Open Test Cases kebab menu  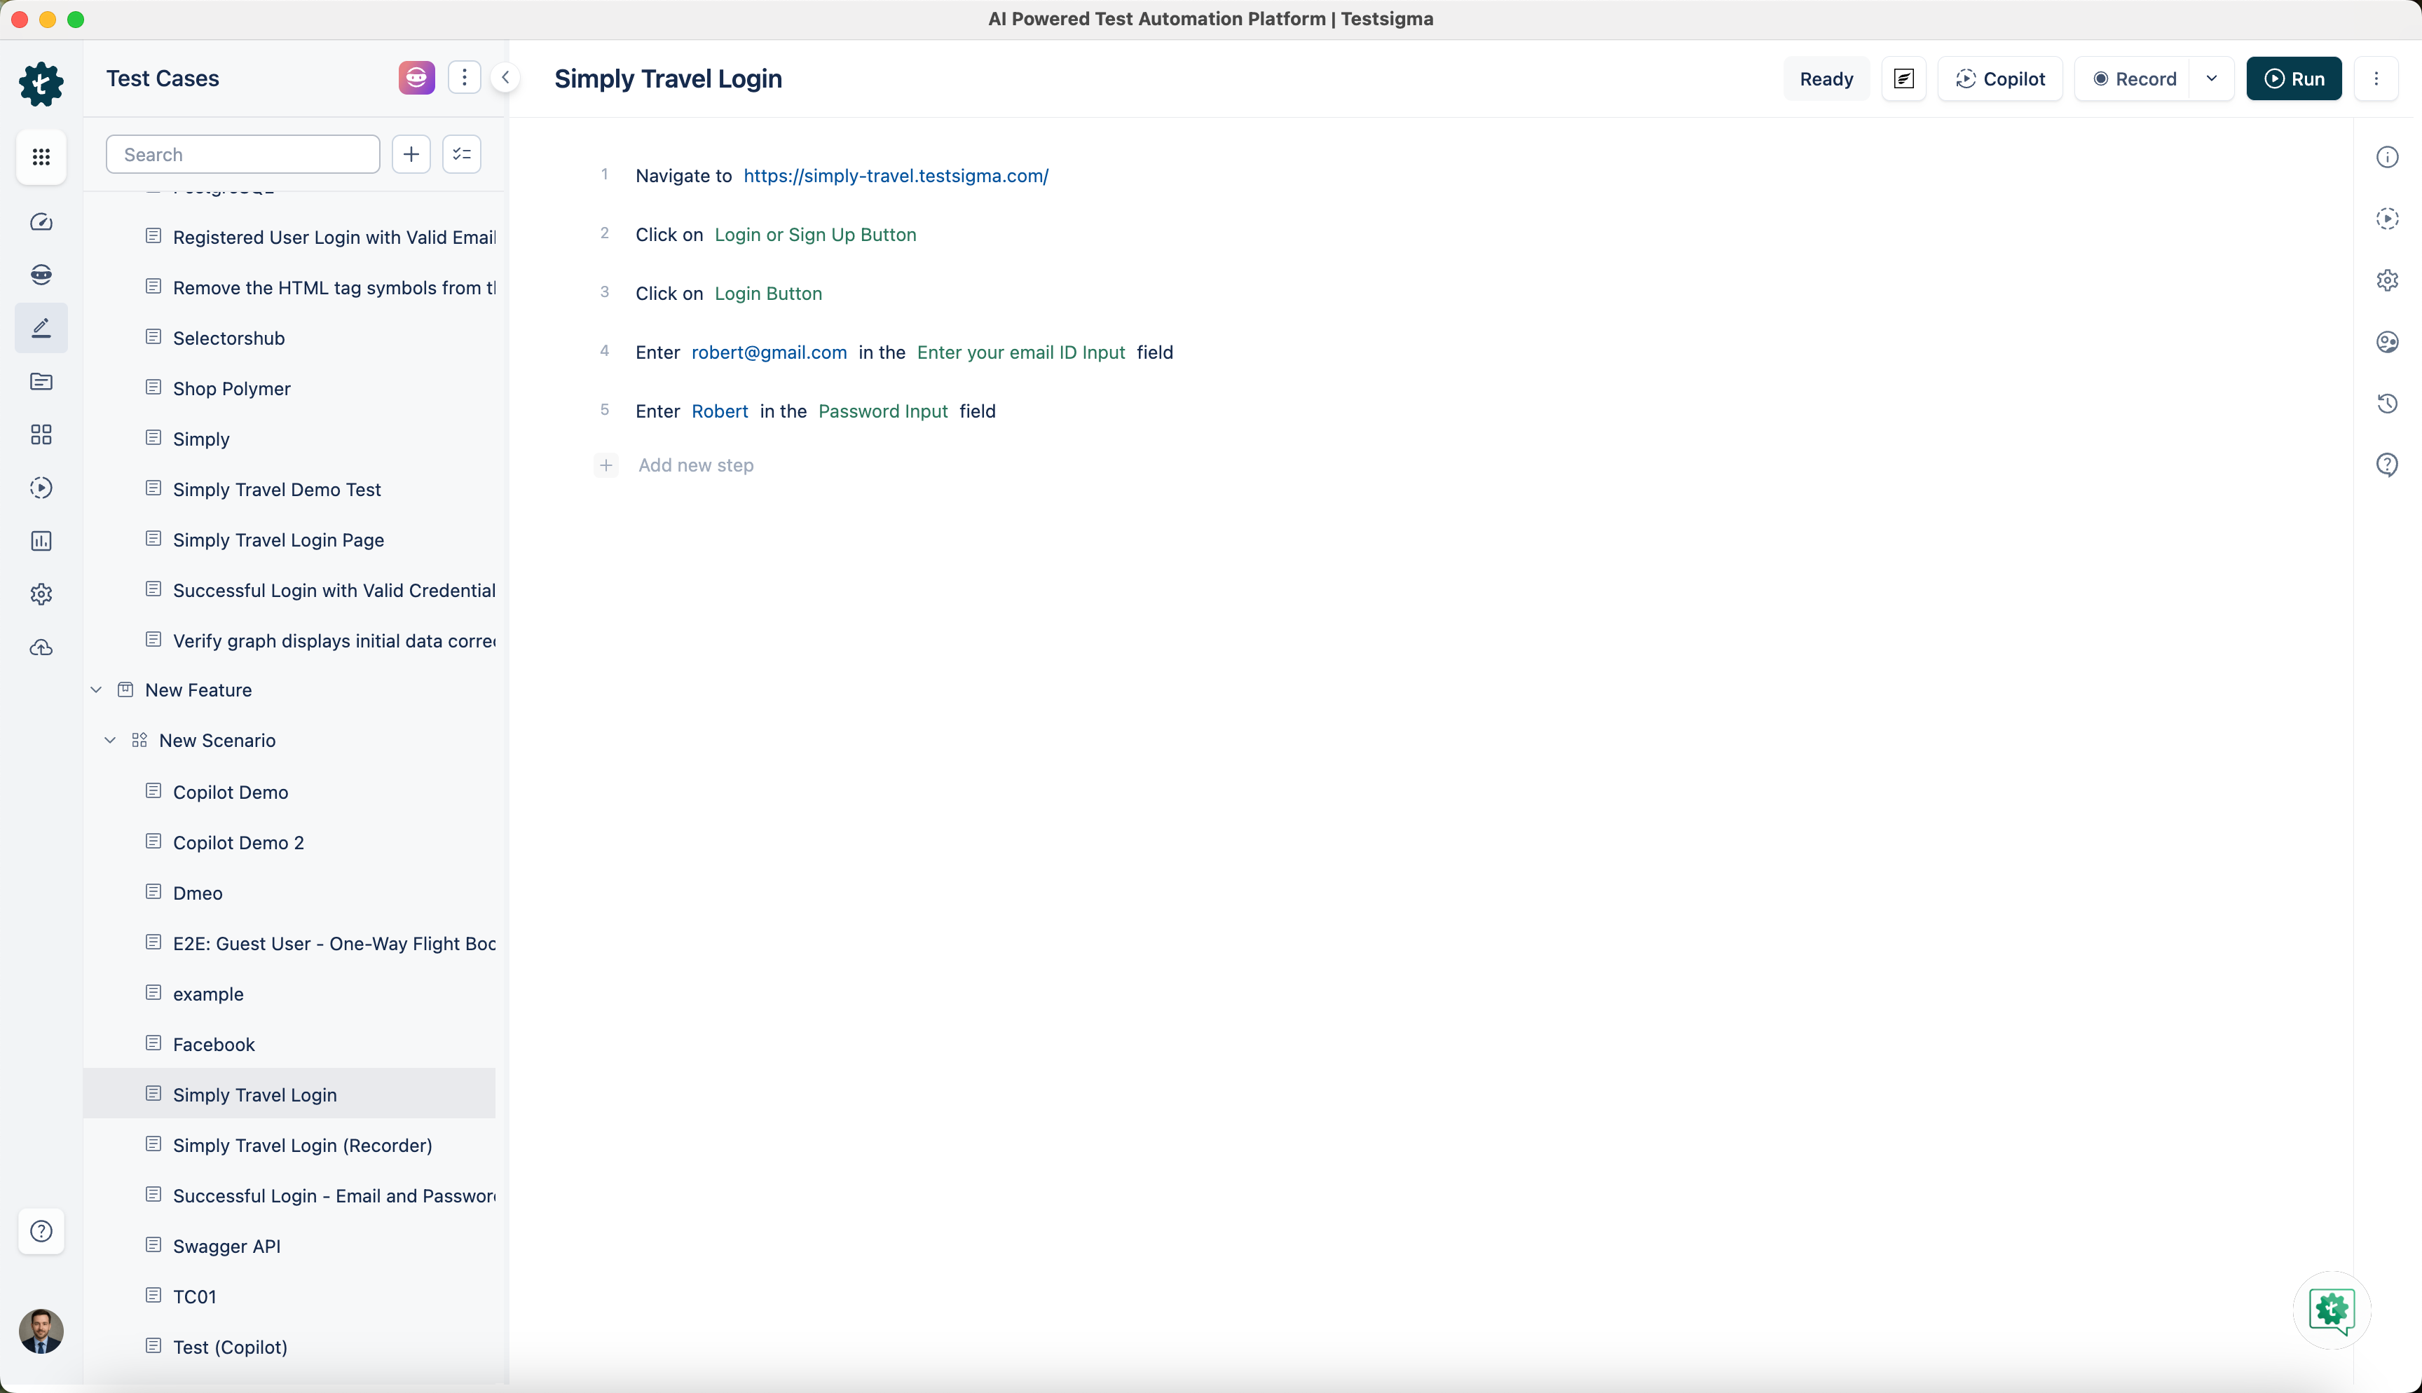point(465,78)
